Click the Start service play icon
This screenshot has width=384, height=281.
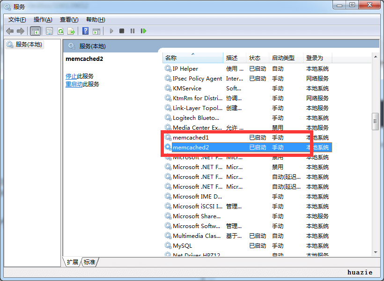click(111, 31)
